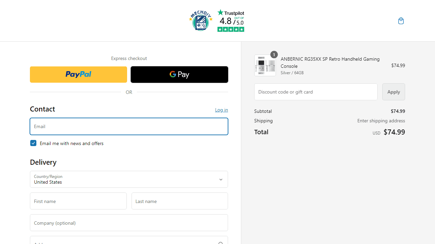
Task: Click the Express checkout heading
Action: click(129, 58)
